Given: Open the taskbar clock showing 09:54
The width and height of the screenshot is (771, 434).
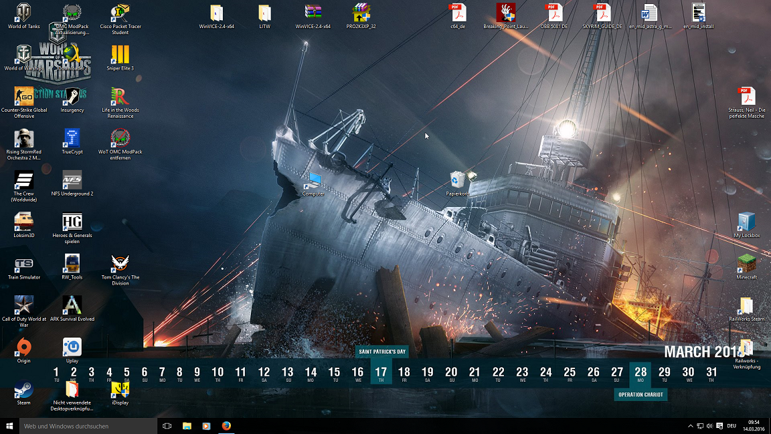Looking at the screenshot, I should (754, 426).
